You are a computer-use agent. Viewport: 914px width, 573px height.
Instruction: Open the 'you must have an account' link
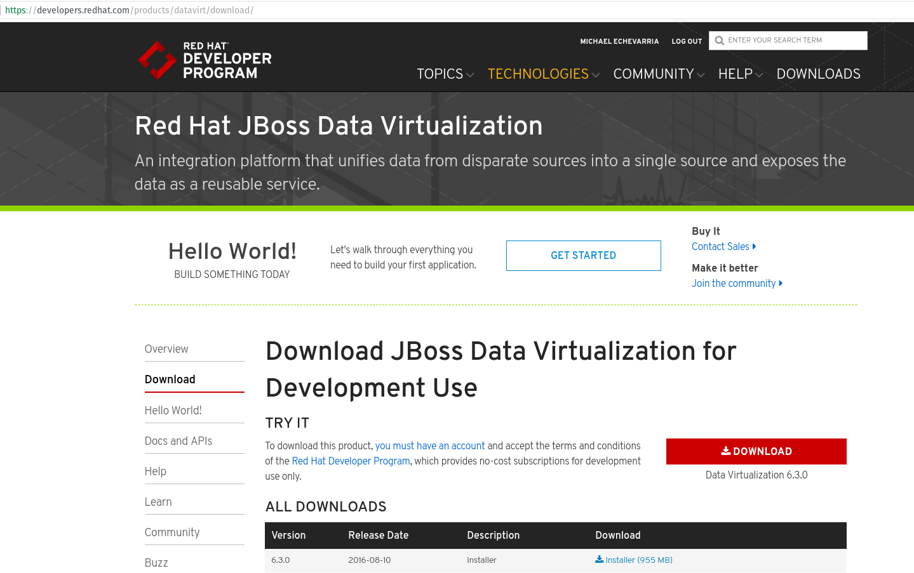point(430,446)
